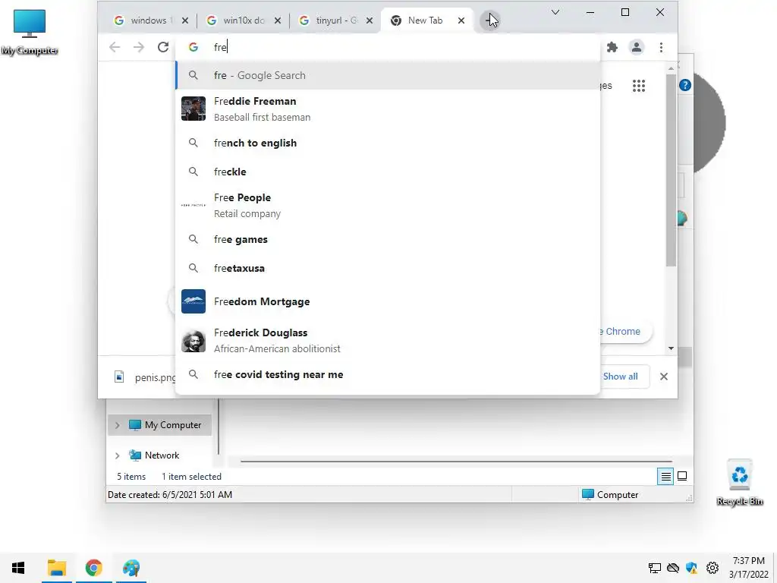This screenshot has width=777, height=583.
Task: Switch File Explorer to details view
Action: (665, 477)
